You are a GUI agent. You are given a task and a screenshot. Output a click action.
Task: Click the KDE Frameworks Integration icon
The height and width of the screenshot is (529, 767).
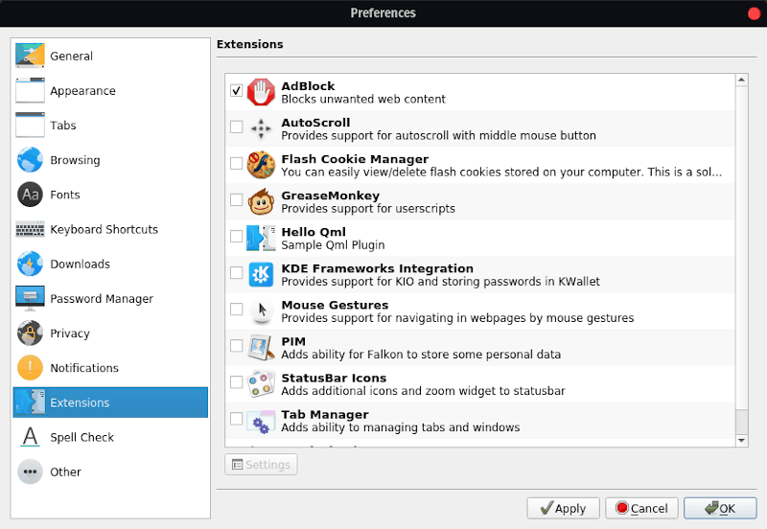(x=261, y=274)
